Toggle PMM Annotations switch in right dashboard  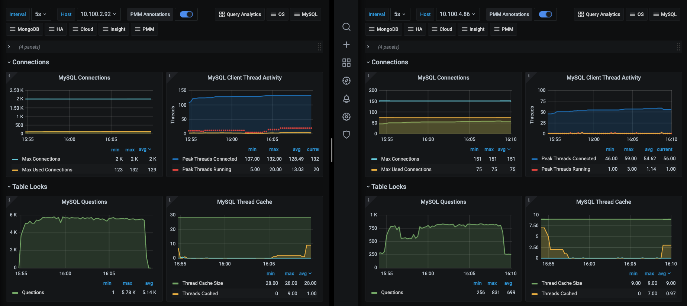[x=545, y=14]
